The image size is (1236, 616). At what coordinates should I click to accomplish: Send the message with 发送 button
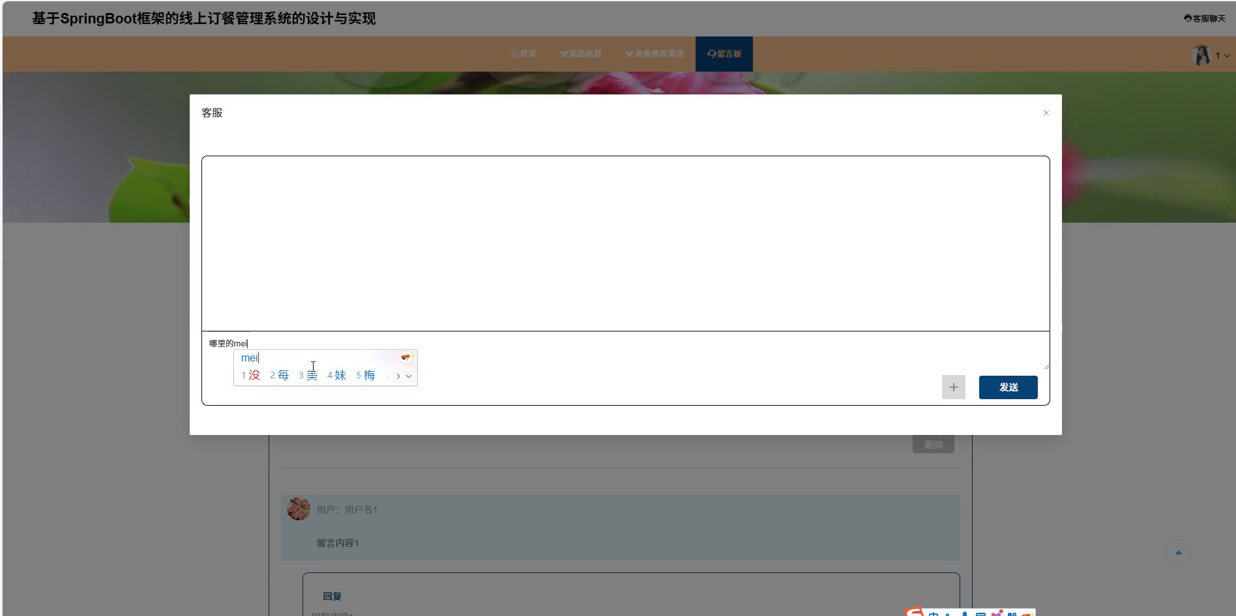[x=1008, y=387]
